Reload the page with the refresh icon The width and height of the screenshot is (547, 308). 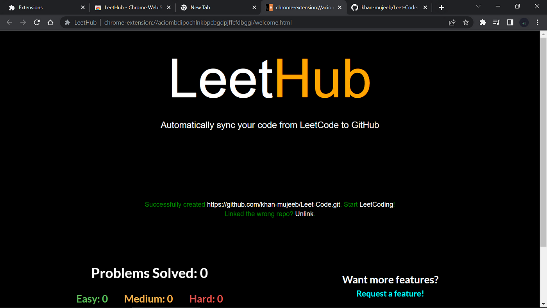click(x=37, y=23)
